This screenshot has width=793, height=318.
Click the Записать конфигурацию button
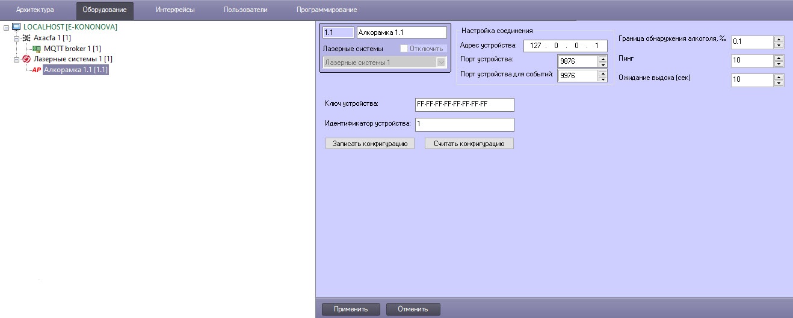[369, 144]
